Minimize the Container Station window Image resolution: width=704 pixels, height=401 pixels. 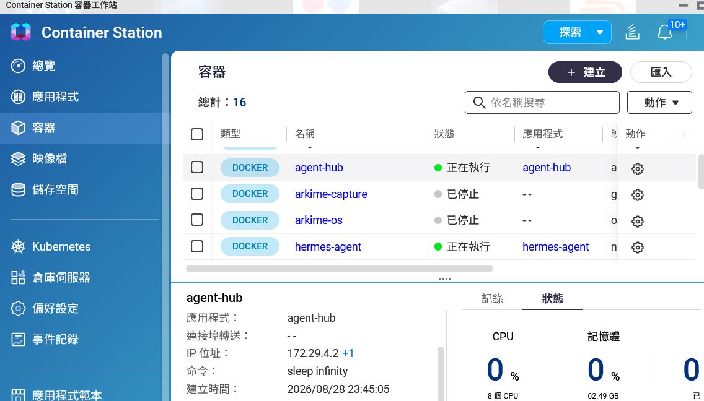pyautogui.click(x=683, y=6)
